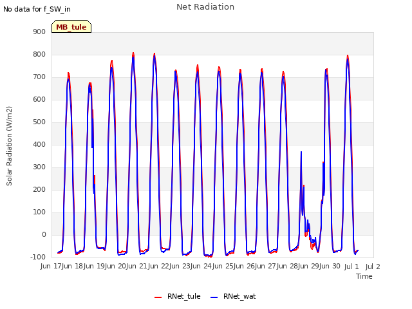Click the 200 y-axis tick label
The width and height of the screenshot is (412, 309).
tap(39, 190)
